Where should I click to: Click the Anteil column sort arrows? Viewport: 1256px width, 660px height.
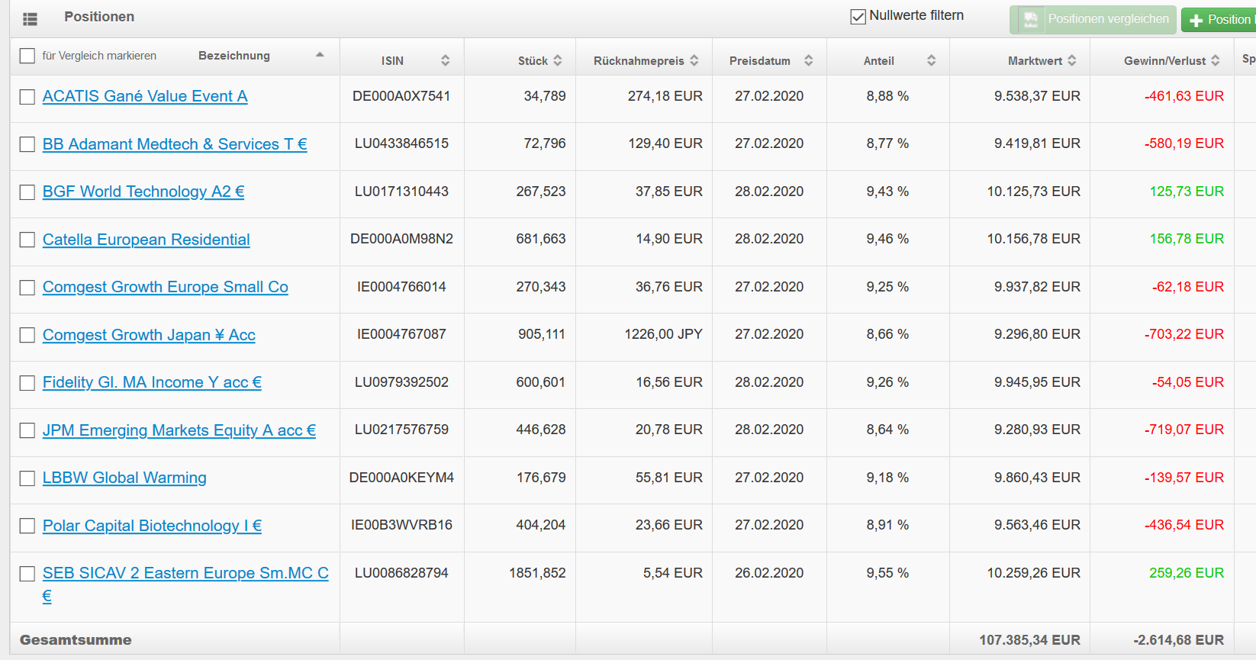pyautogui.click(x=931, y=60)
